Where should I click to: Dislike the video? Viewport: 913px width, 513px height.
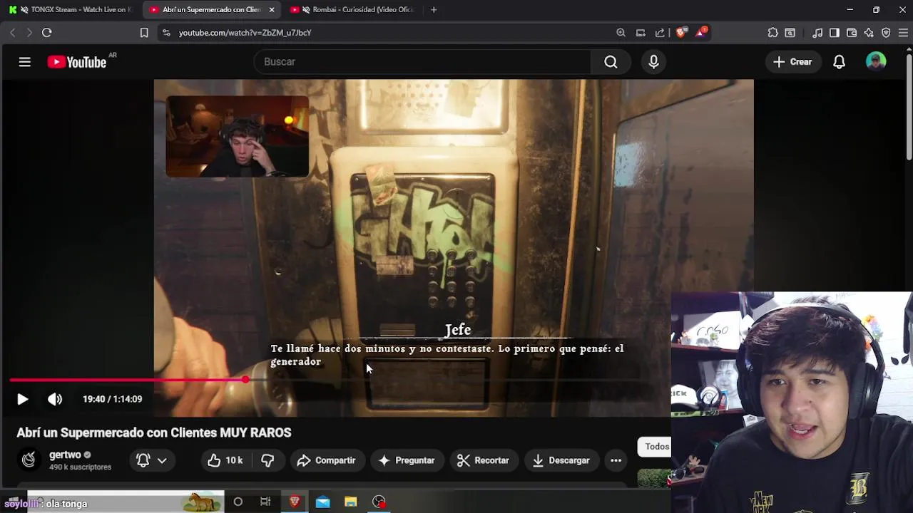(x=267, y=460)
